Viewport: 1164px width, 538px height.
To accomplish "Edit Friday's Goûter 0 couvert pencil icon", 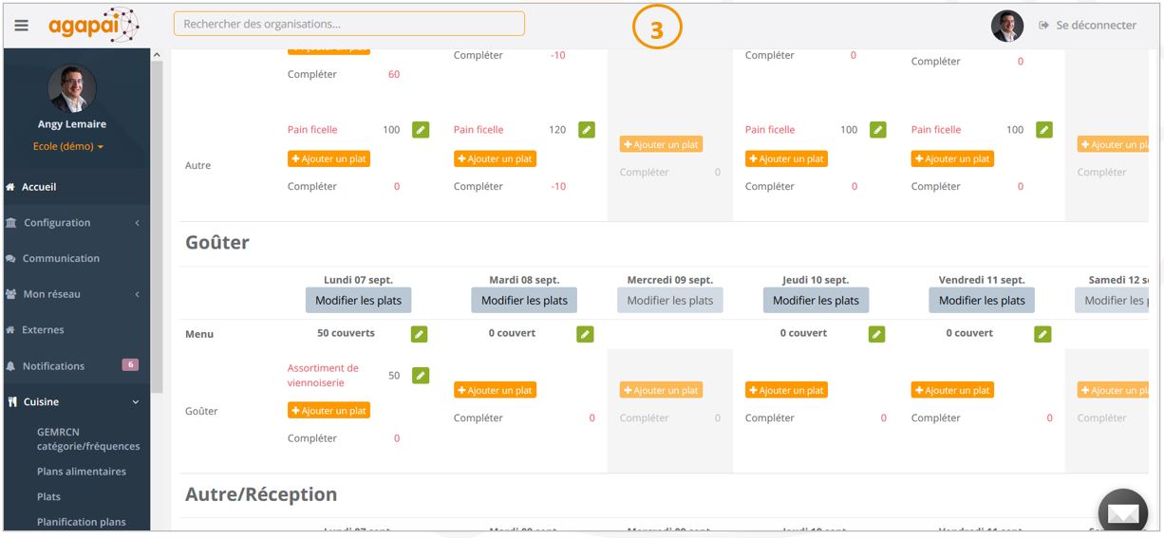I will (x=1042, y=334).
